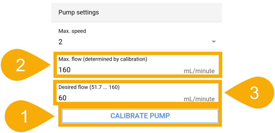Click the Max. speed field label
Image resolution: width=275 pixels, height=133 pixels.
[72, 31]
